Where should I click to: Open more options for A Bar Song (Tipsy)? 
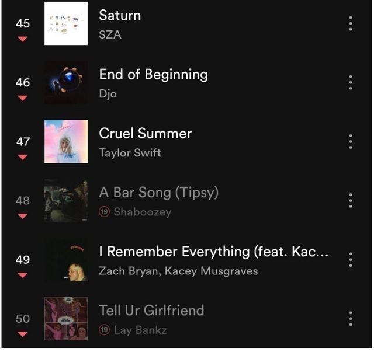pyautogui.click(x=351, y=200)
